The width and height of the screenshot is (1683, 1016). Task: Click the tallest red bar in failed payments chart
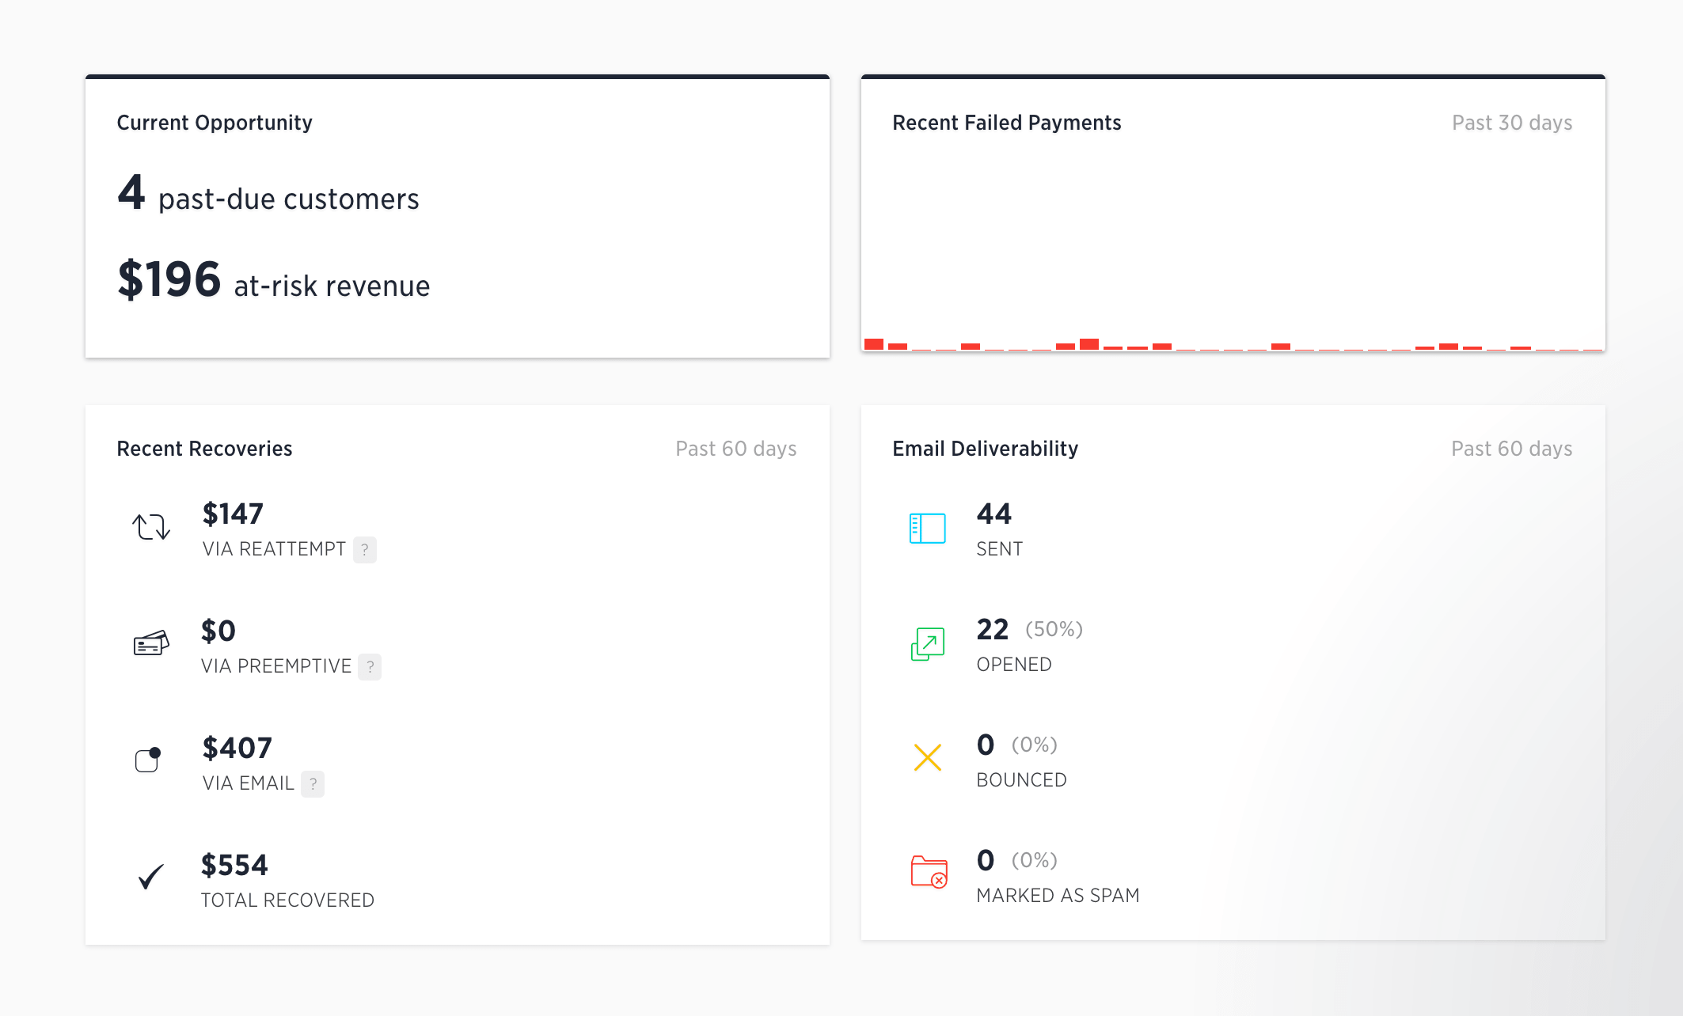tap(1088, 344)
